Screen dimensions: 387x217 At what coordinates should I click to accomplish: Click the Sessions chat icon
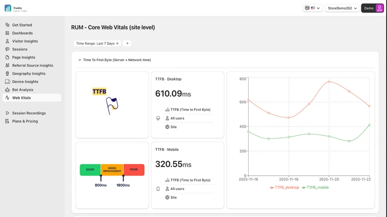(7, 49)
